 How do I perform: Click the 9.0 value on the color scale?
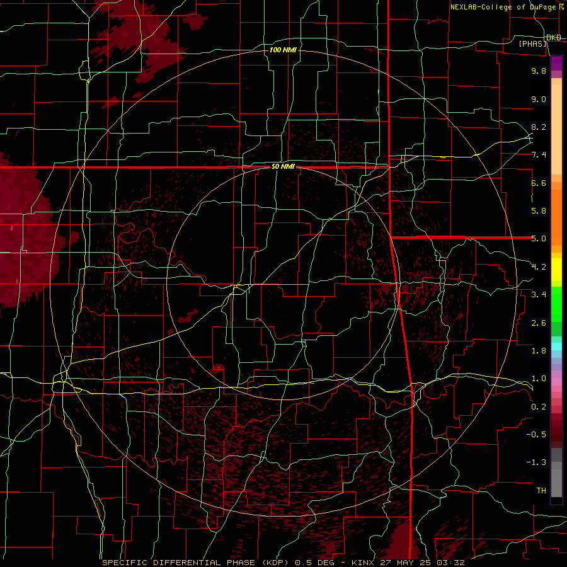539,99
